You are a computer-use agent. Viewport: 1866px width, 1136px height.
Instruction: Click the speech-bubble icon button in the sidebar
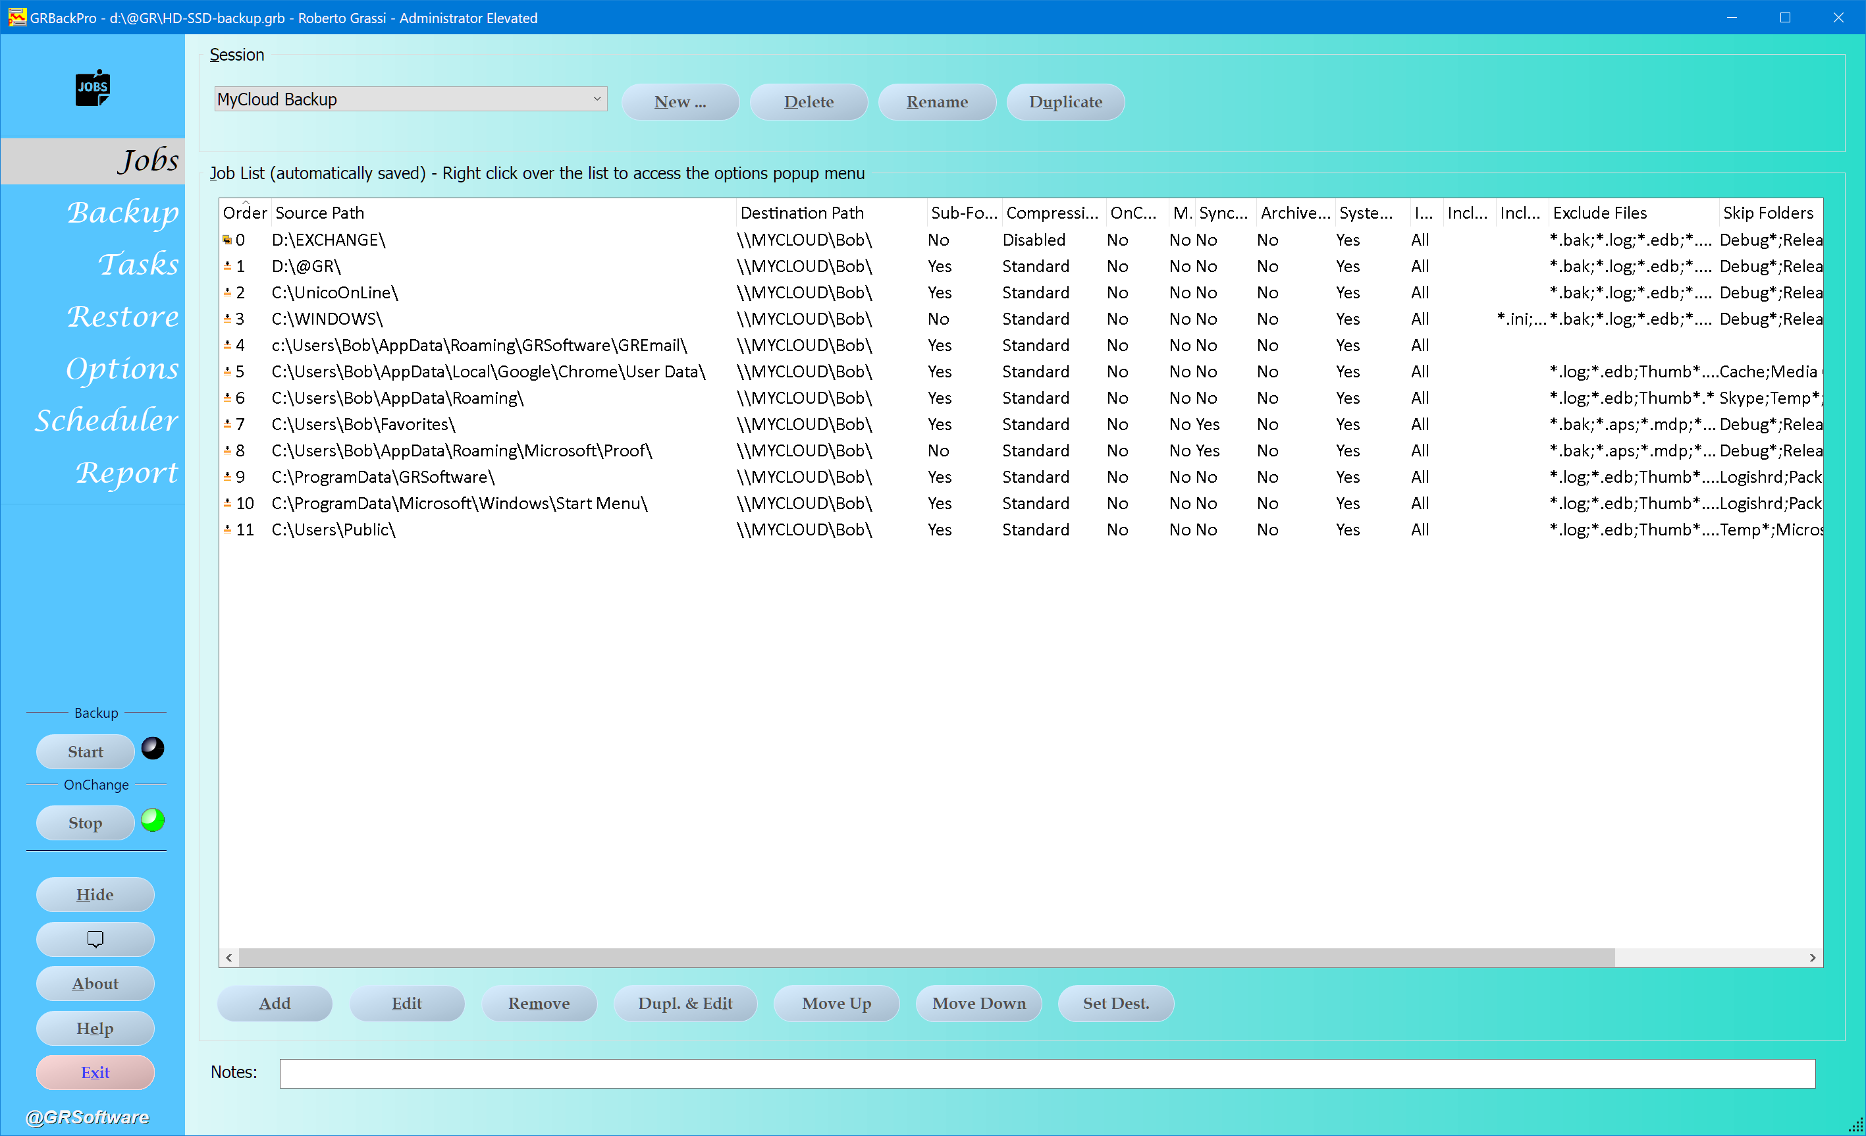[x=95, y=939]
